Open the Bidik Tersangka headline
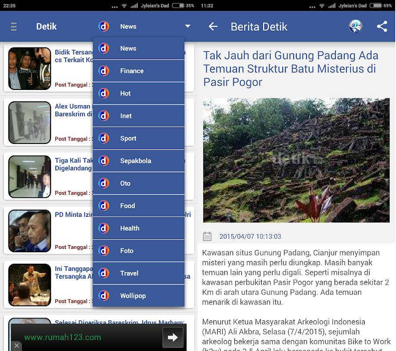Image resolution: width=396 pixels, height=351 pixels. (74, 56)
